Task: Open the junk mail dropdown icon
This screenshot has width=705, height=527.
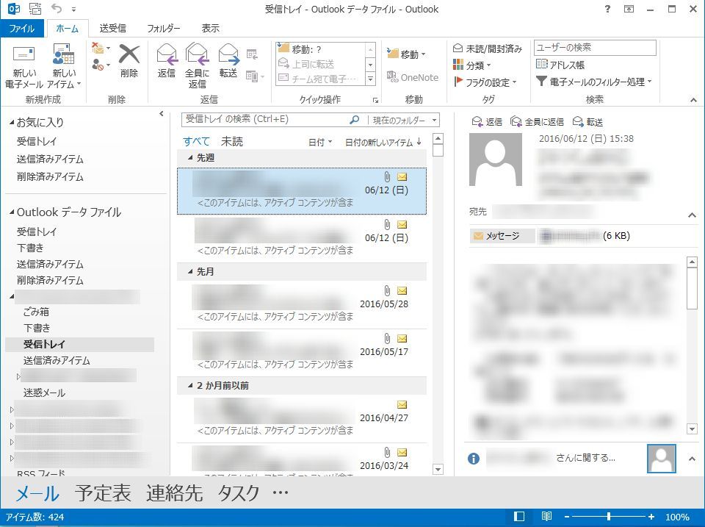Action: tap(101, 65)
